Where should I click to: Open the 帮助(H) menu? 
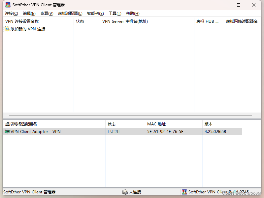[133, 14]
